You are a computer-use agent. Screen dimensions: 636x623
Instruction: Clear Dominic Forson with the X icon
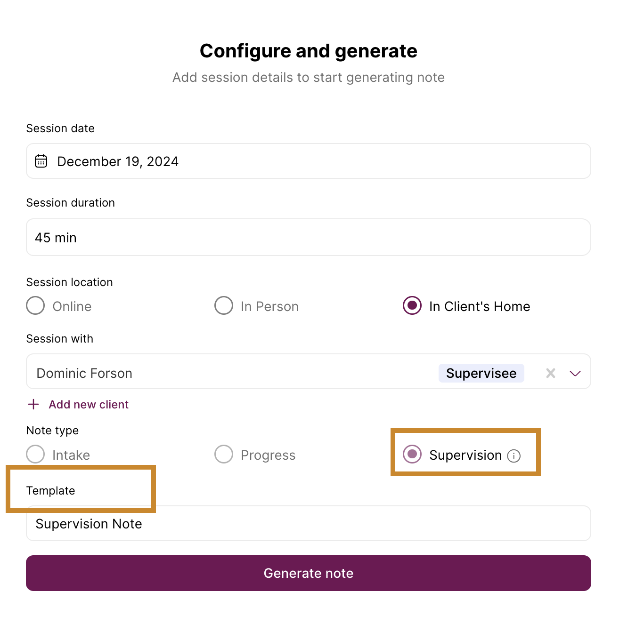550,373
